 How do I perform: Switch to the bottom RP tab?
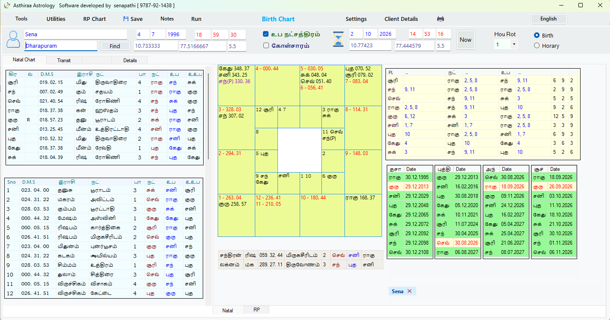pos(257,310)
